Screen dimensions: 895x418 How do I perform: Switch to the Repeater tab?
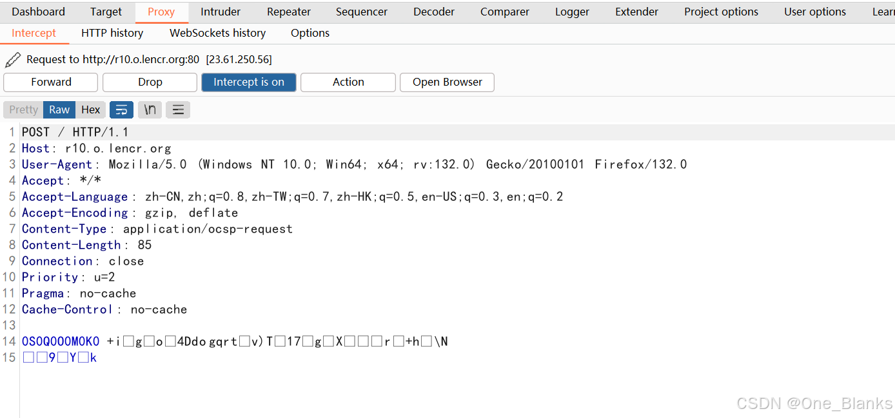[x=289, y=12]
